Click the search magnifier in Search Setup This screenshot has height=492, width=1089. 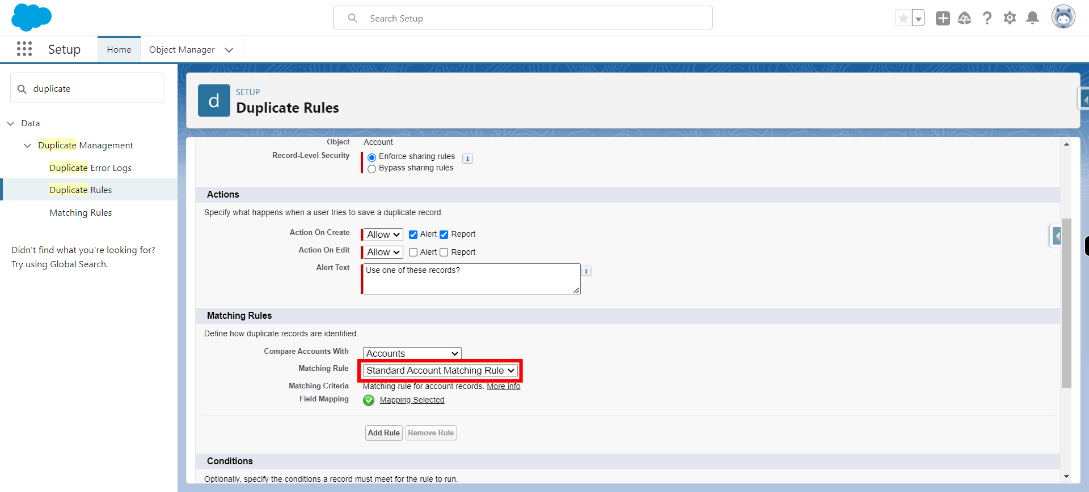[x=353, y=18]
